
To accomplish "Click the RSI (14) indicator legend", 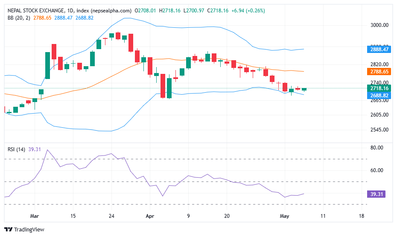I will coord(16,149).
